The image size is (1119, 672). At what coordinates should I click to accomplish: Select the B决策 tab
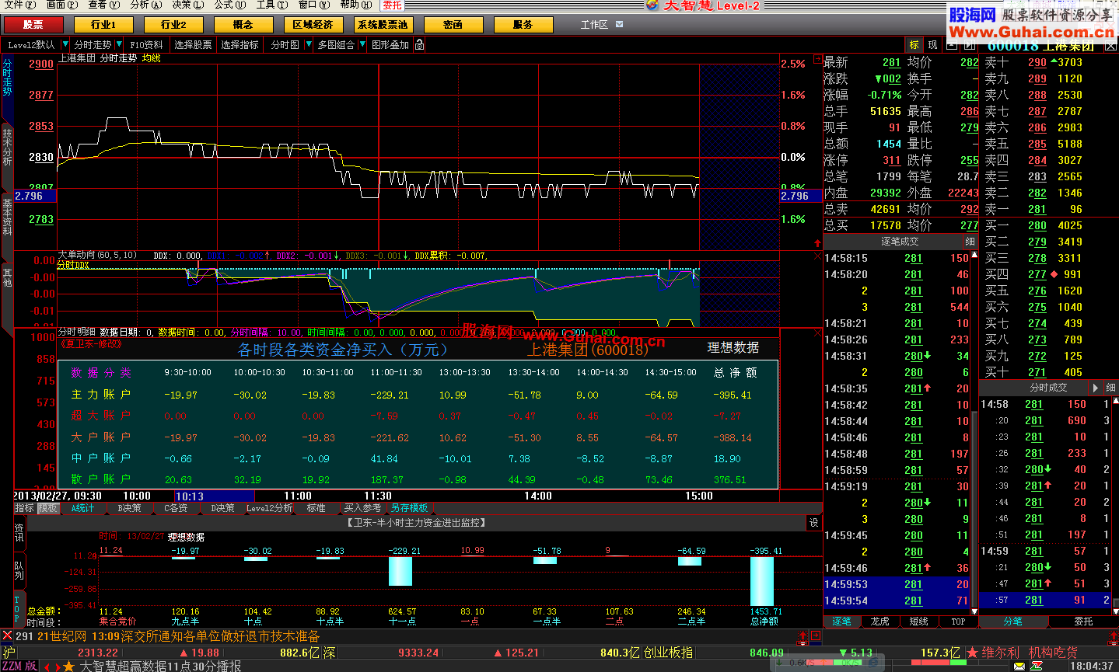tap(129, 508)
